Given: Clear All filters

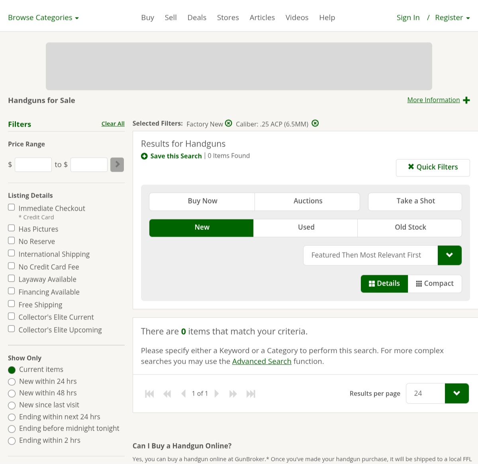Looking at the screenshot, I should click(x=113, y=124).
